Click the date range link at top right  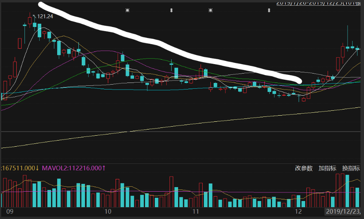[x=318, y=3]
